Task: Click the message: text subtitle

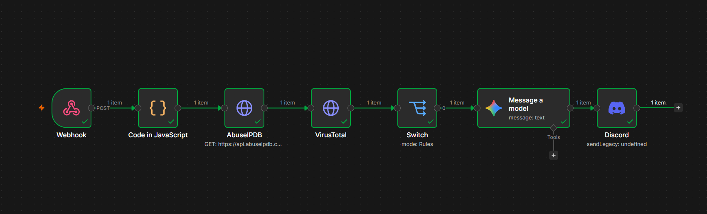Action: click(527, 118)
